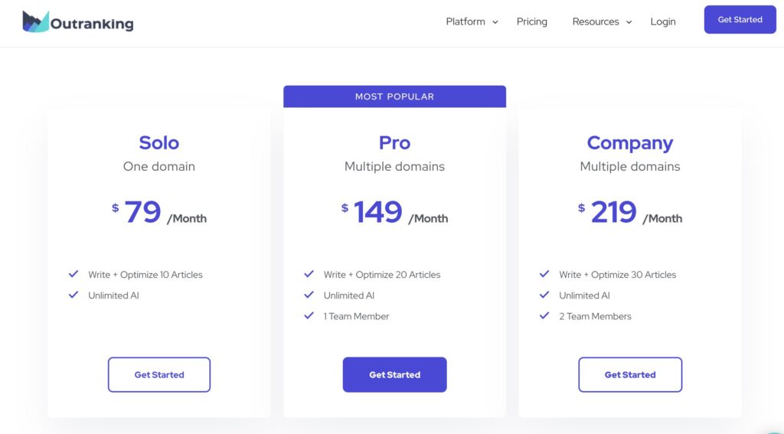
Task: Click Get Started in the header
Action: 740,19
